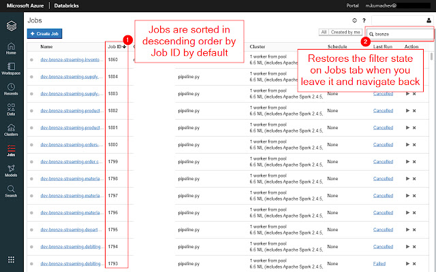
Task: Open Cancelled last run for job 1802
Action: pyautogui.click(x=383, y=110)
